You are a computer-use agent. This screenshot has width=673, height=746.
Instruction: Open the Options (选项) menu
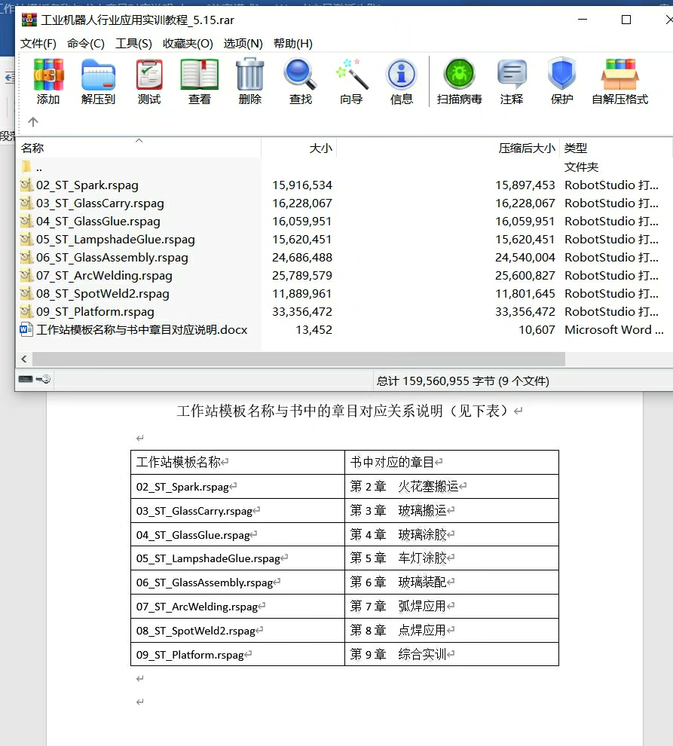point(243,43)
